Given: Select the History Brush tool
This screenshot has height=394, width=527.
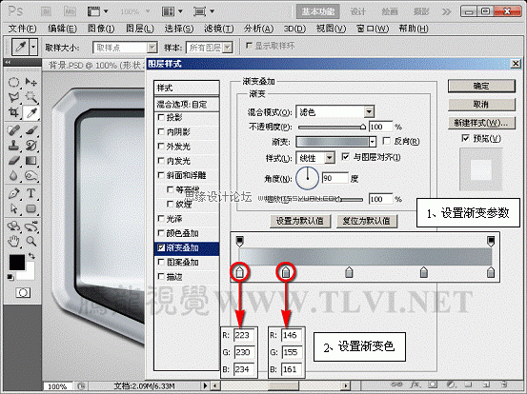Looking at the screenshot, I should point(30,145).
